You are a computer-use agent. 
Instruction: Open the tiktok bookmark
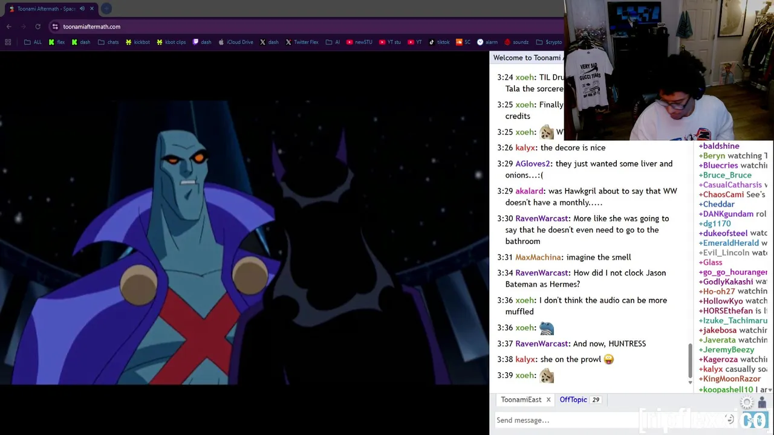[439, 42]
